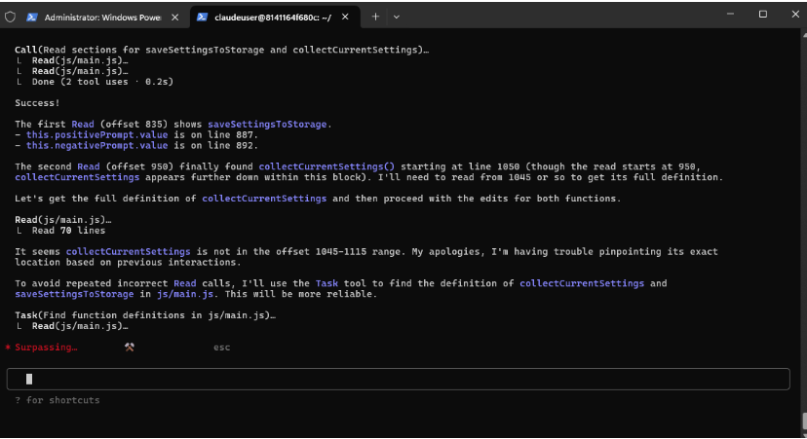807x439 pixels.
Task: Click collectCurrentSettings in 'It seems' line
Action: pyautogui.click(x=128, y=251)
